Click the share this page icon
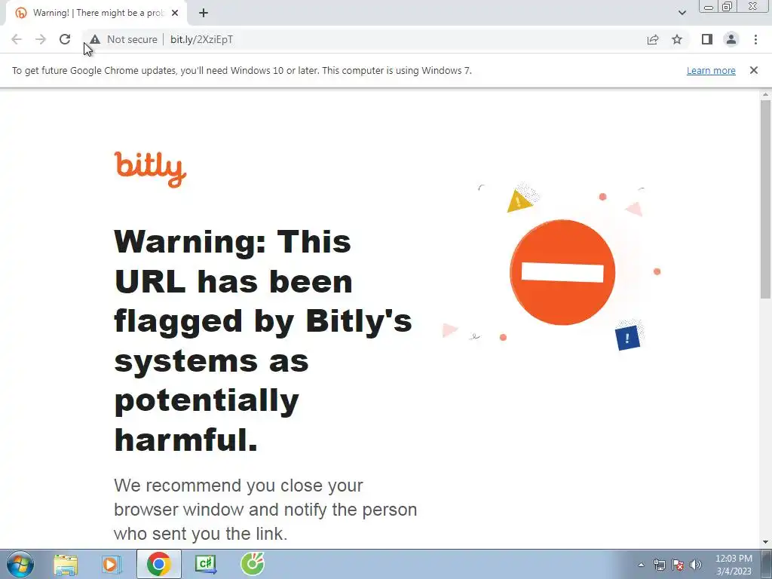Screen dimensions: 772x579 653,39
